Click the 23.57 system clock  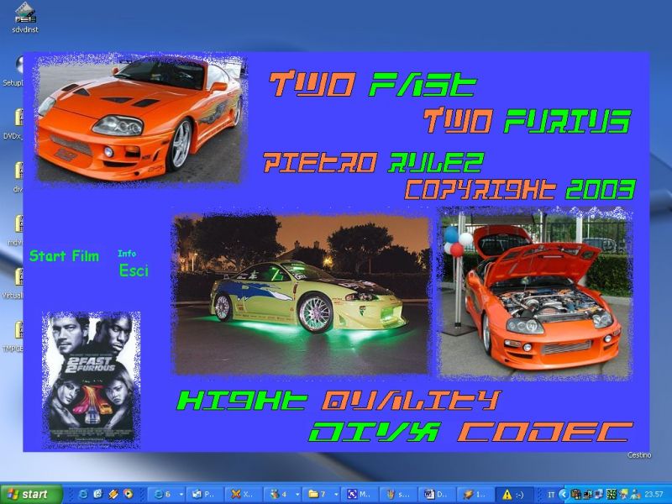[654, 494]
